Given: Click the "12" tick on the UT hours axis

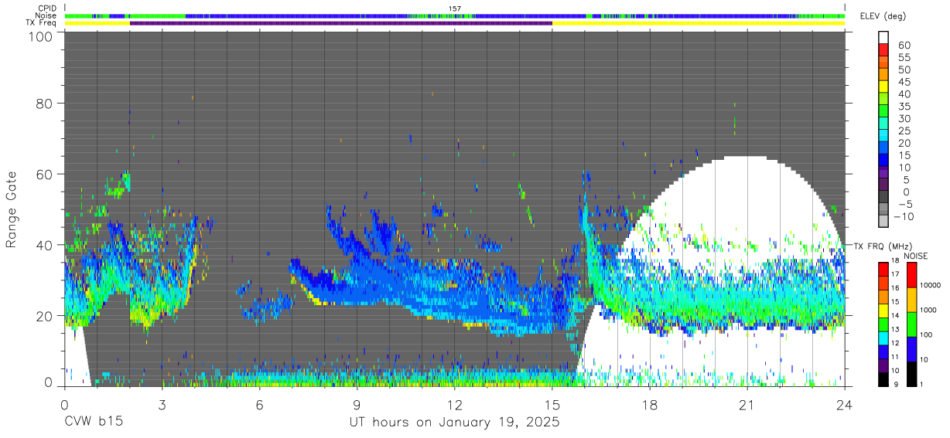Looking at the screenshot, I should tap(455, 405).
